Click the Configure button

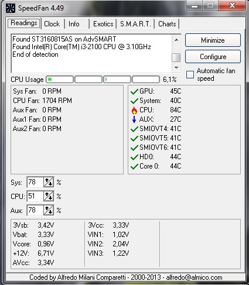click(213, 57)
